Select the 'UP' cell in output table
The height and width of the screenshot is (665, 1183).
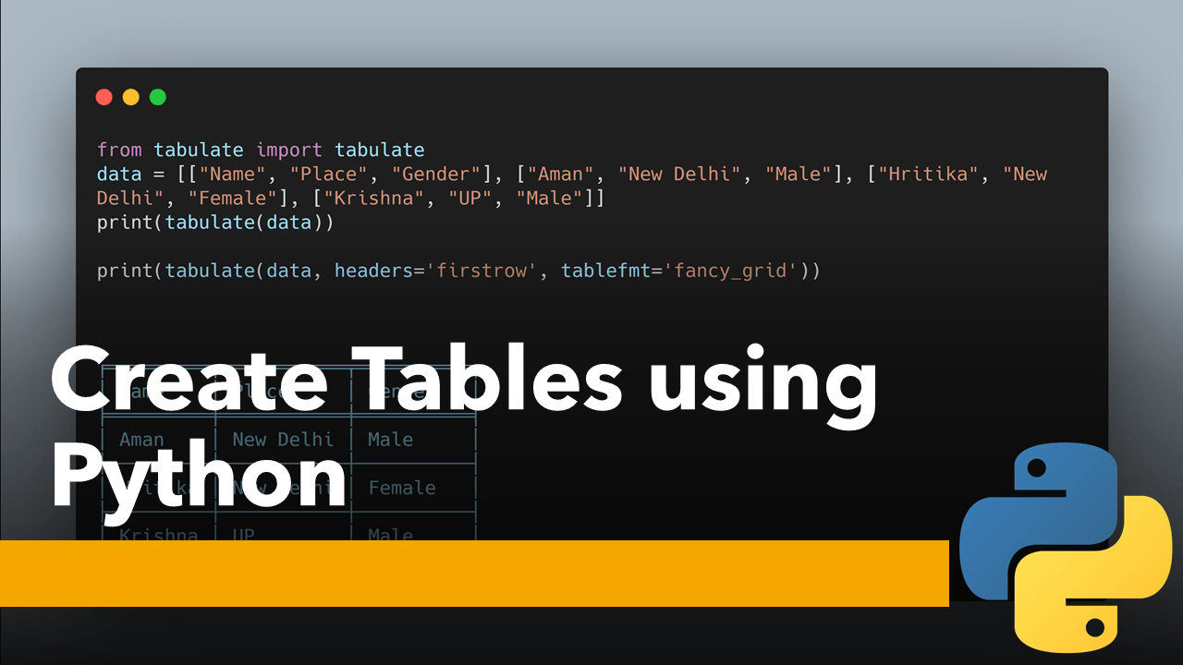coord(244,535)
